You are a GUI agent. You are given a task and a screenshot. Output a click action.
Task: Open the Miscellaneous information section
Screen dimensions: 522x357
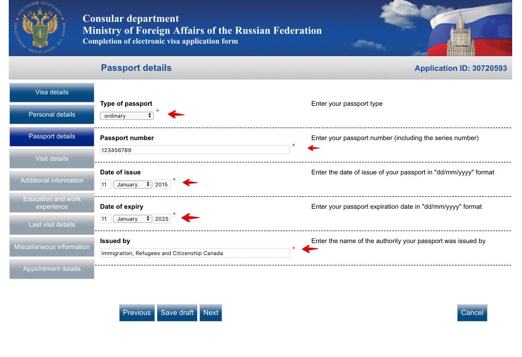click(52, 247)
